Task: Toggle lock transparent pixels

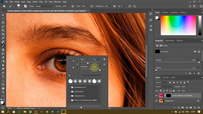Action: (161, 91)
